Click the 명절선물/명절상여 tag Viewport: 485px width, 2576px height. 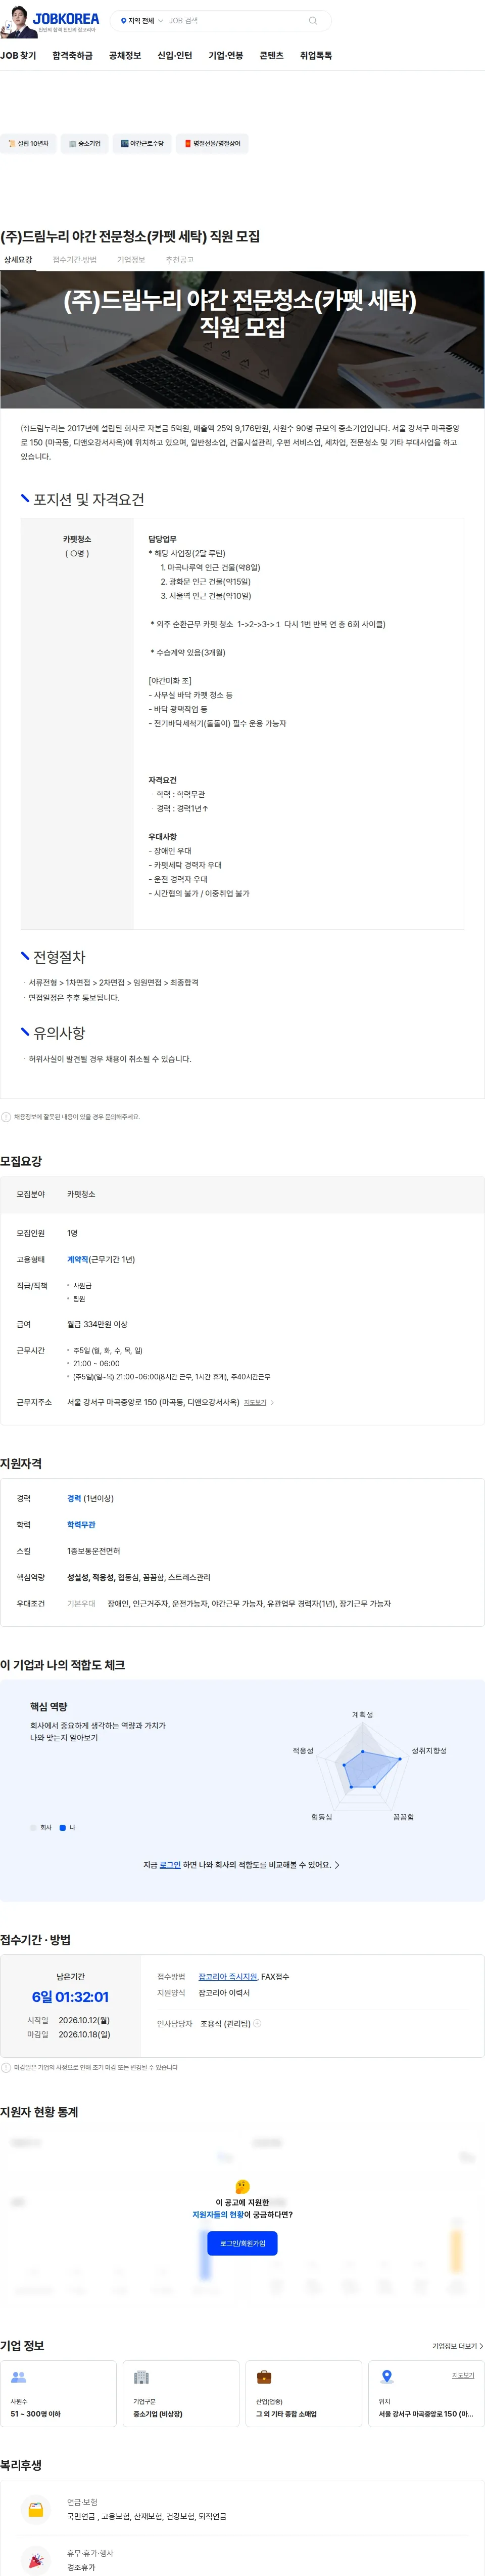[213, 143]
